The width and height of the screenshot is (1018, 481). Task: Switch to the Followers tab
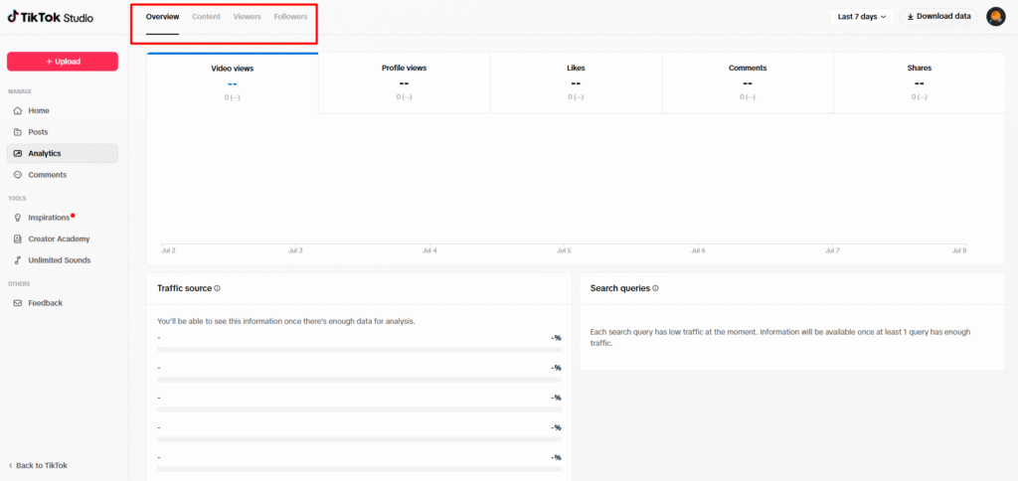290,17
